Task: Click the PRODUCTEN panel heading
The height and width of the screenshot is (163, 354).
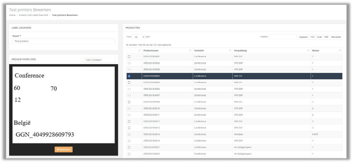Action: [x=133, y=28]
